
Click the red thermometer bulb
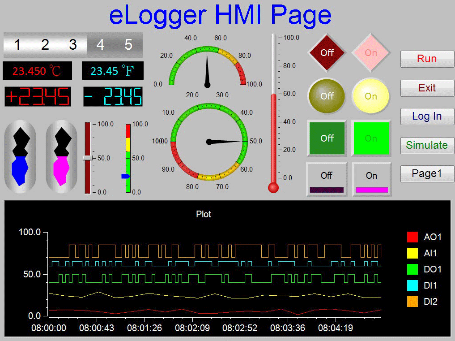[273, 188]
